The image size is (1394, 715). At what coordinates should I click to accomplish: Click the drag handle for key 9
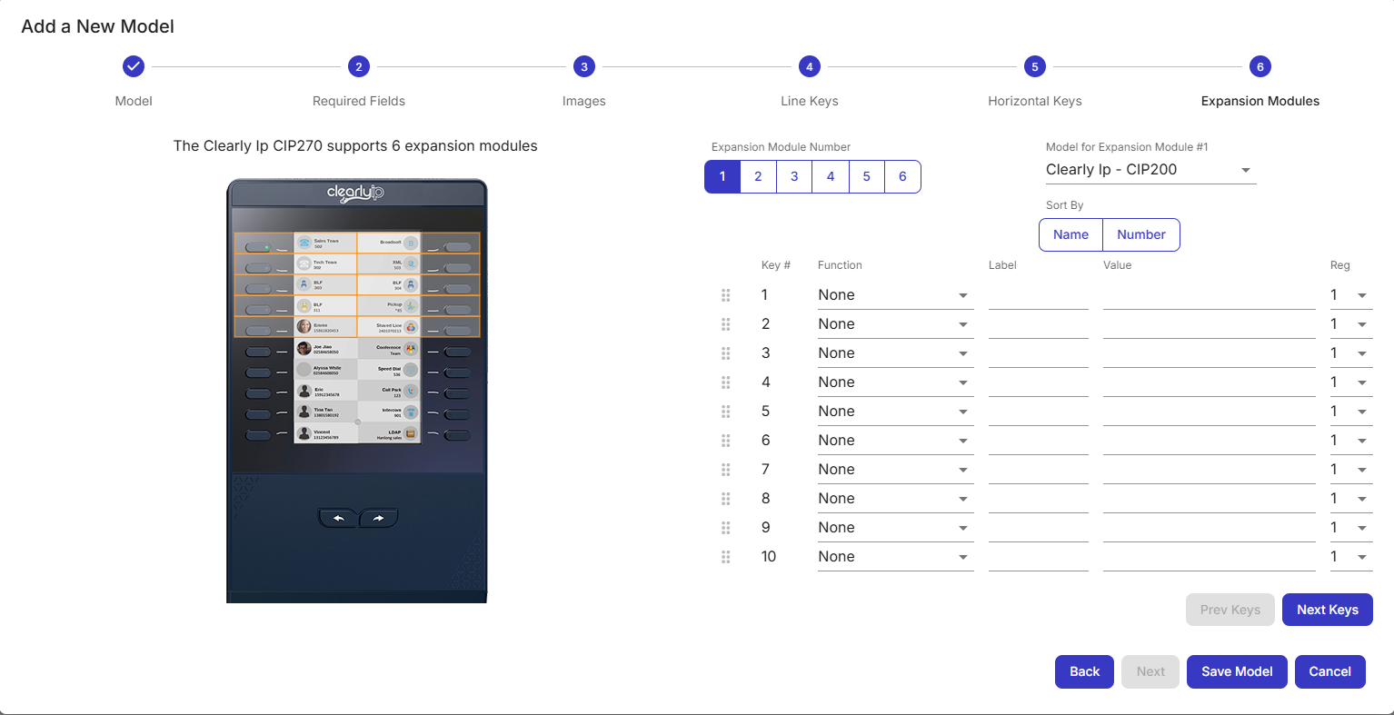coord(725,528)
